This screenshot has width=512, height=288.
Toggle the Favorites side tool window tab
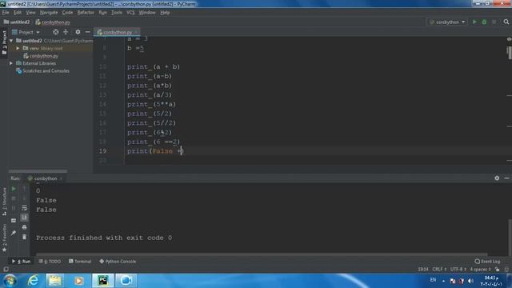(x=4, y=238)
